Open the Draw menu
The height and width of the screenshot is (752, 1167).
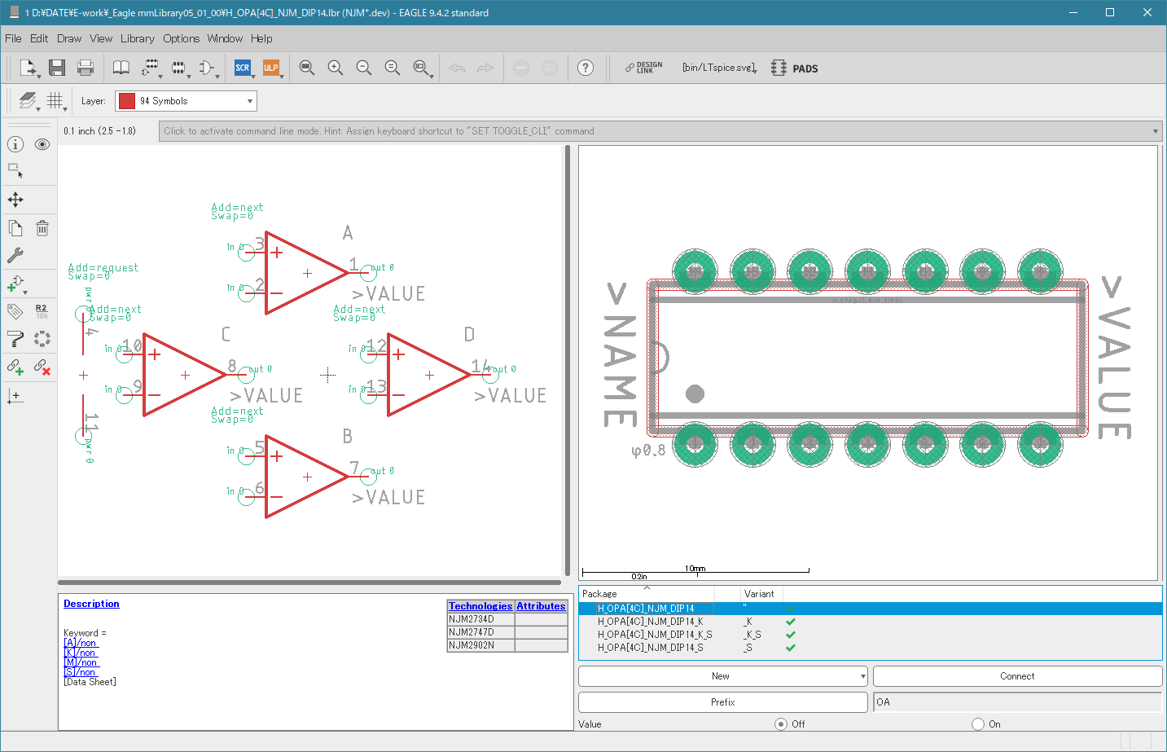coord(69,38)
